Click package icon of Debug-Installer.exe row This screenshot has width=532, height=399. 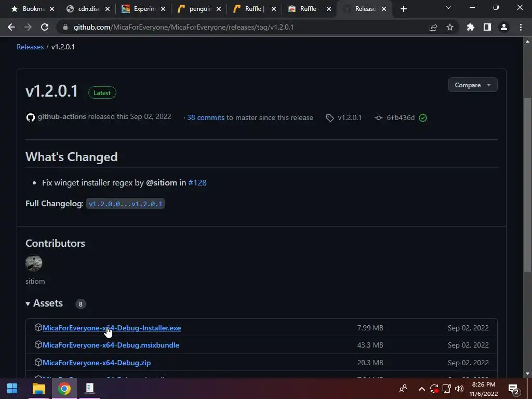tap(38, 327)
